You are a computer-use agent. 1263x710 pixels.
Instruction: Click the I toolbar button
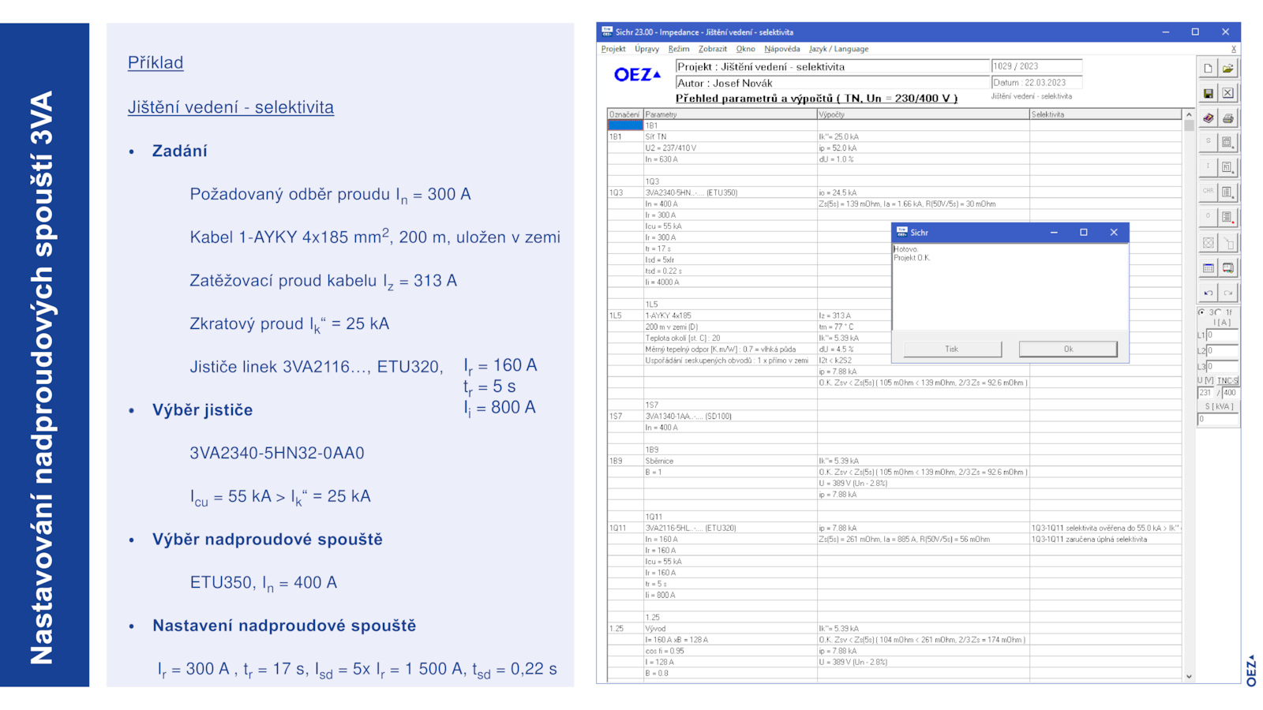pyautogui.click(x=1208, y=166)
